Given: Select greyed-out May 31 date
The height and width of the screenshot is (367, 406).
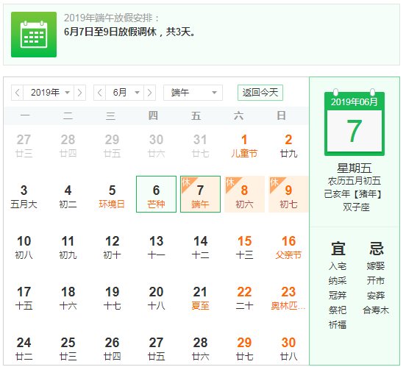Looking at the screenshot, I should [x=200, y=146].
